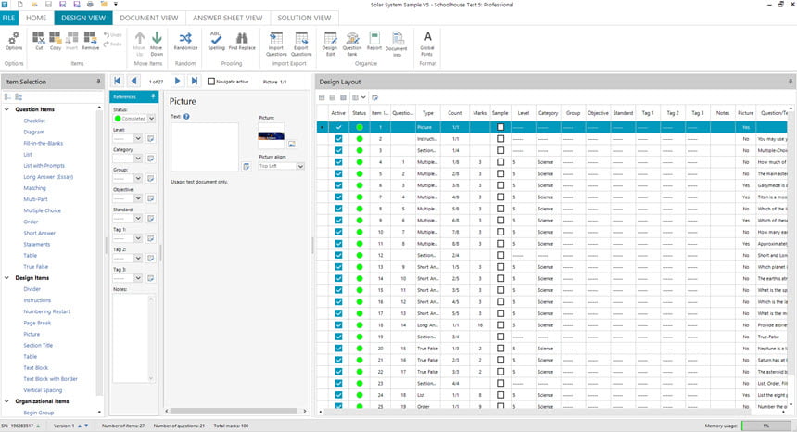Check Sample box for item 5

click(500, 173)
